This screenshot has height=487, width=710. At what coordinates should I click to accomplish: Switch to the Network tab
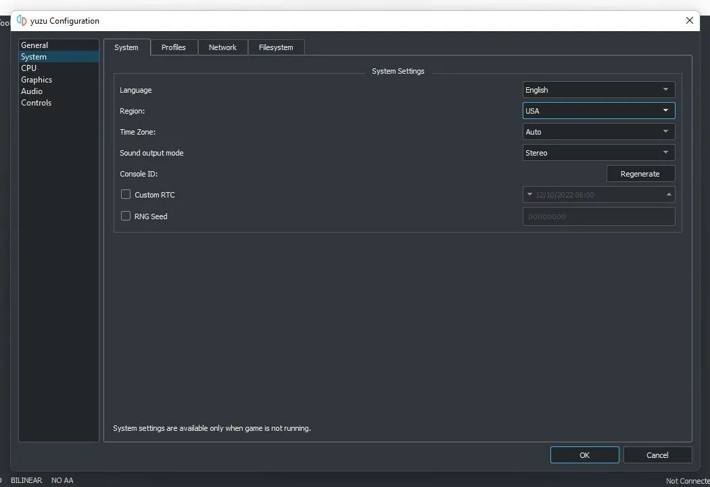pos(222,47)
